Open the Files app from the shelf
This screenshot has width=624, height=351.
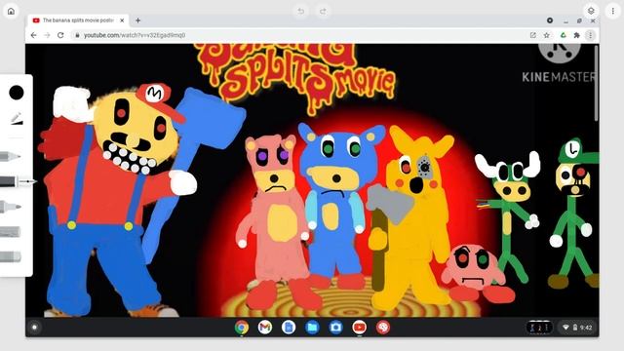click(x=312, y=328)
